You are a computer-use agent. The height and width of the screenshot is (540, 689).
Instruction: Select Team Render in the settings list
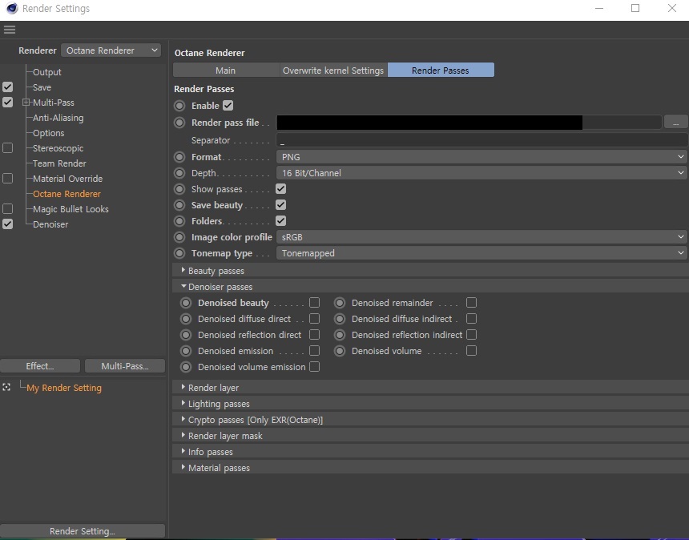point(59,163)
